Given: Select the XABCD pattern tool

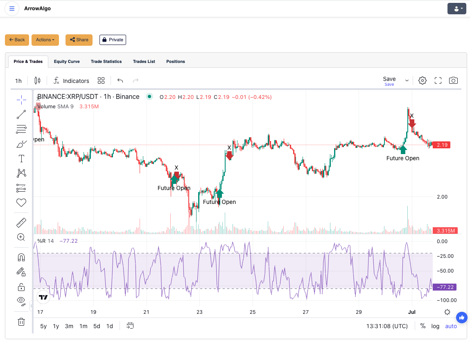Looking at the screenshot, I should click(21, 173).
